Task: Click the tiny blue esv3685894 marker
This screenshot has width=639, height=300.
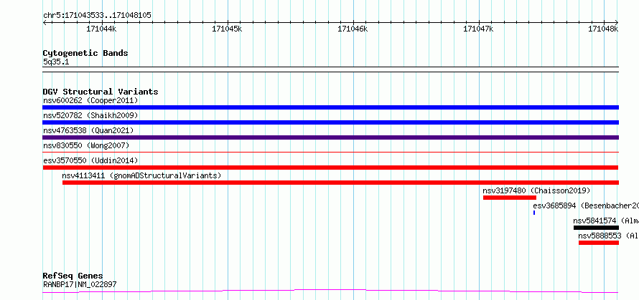Action: (534, 213)
